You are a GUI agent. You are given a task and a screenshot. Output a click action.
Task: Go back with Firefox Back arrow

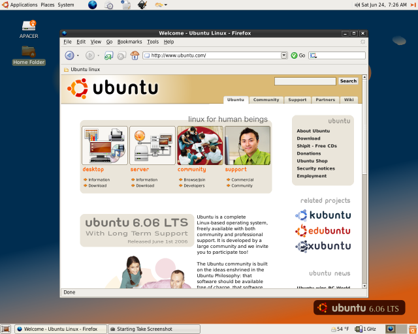(69, 55)
